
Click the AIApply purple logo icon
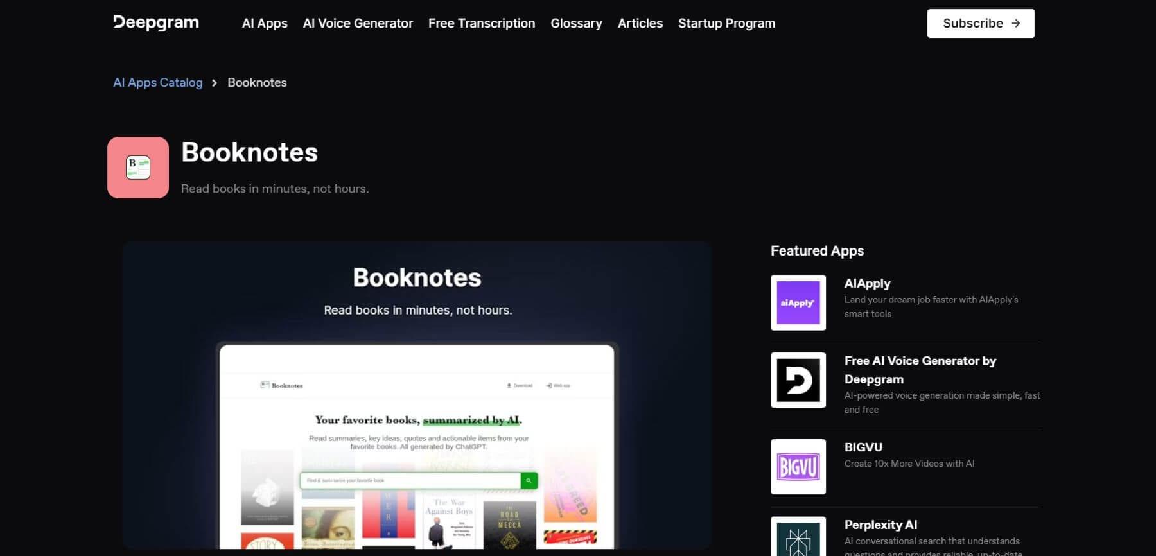coord(798,302)
